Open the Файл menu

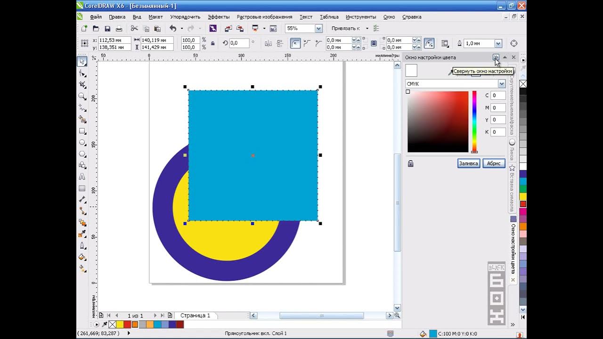96,17
